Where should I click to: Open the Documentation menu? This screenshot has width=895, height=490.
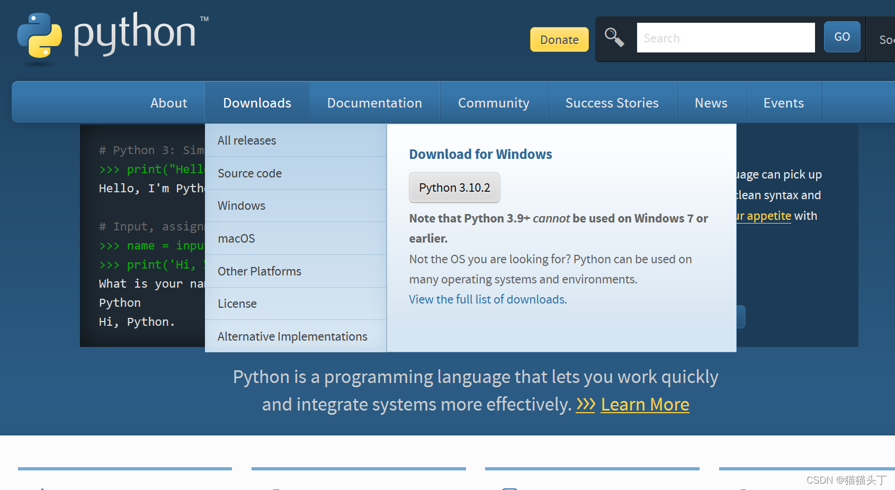tap(374, 103)
